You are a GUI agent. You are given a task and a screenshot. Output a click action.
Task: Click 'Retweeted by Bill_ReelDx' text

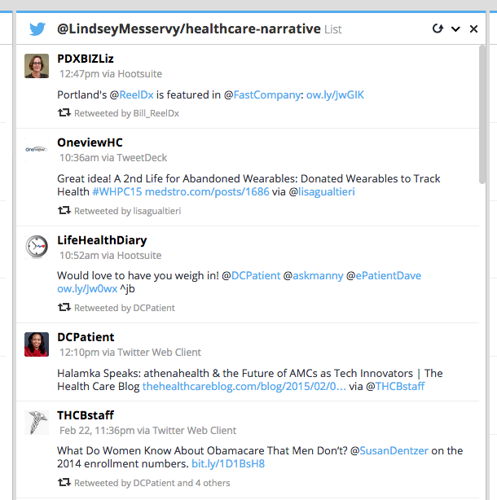pos(126,113)
